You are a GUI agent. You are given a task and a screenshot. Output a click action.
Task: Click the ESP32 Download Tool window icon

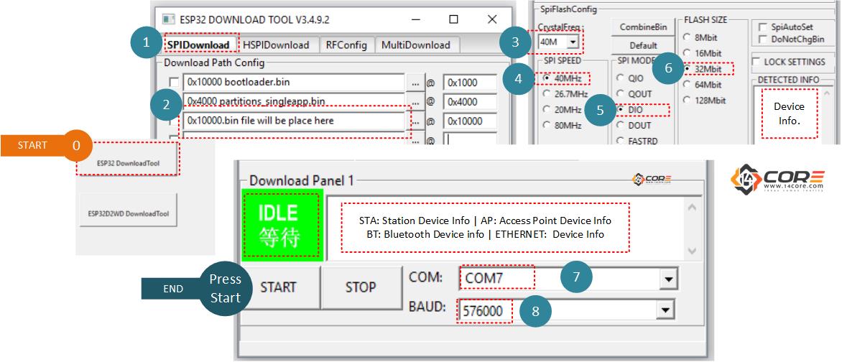click(168, 19)
